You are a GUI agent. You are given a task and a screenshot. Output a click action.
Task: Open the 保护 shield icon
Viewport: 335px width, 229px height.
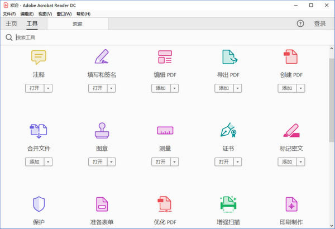tap(39, 204)
